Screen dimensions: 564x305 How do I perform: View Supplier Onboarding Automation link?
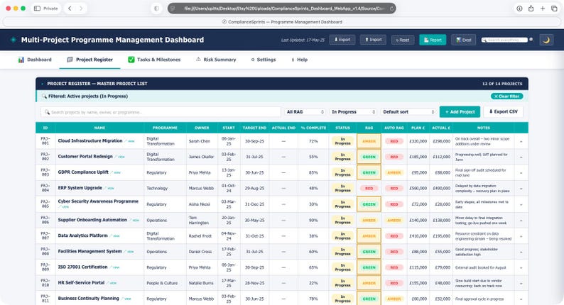click(x=134, y=220)
